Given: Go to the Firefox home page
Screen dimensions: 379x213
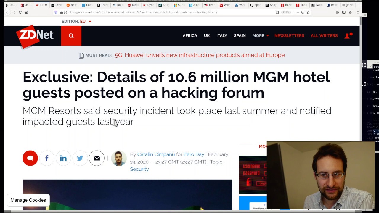Looking at the screenshot, I should coord(27,12).
